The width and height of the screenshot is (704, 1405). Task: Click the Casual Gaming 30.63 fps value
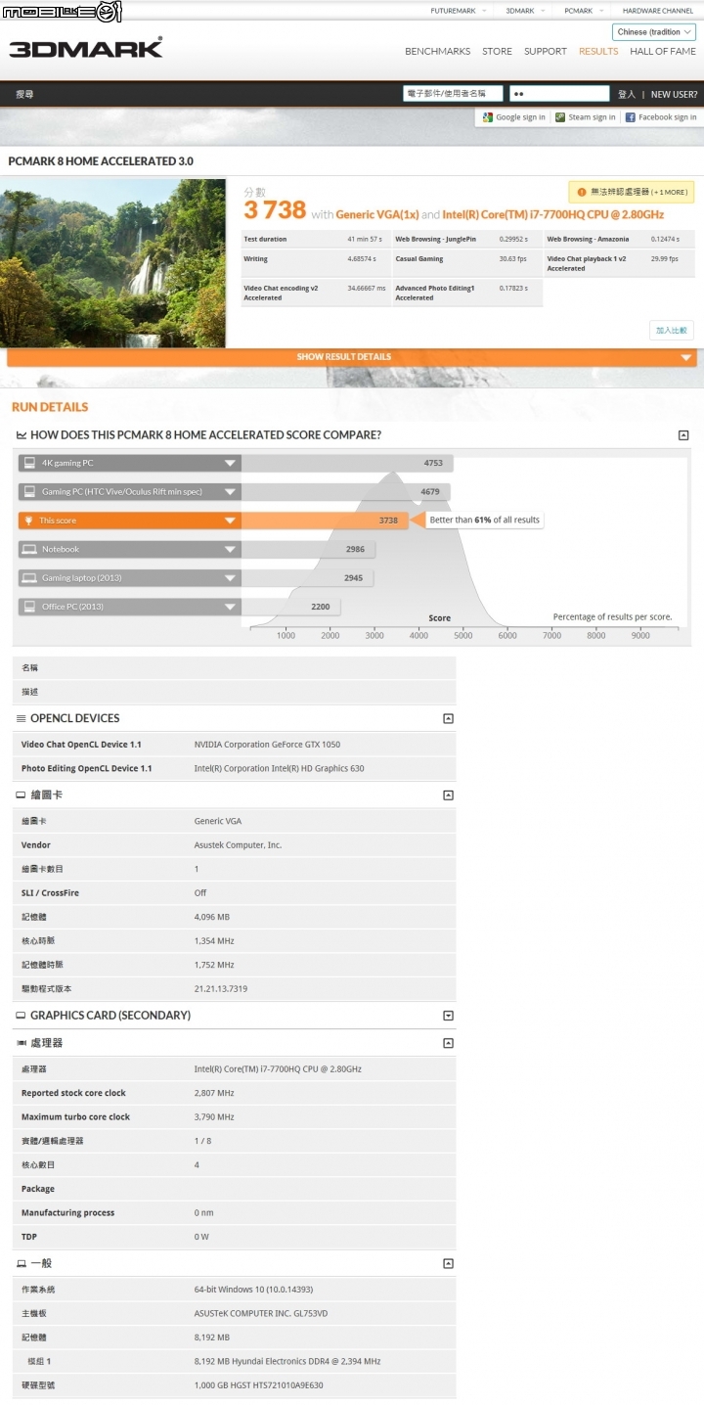tap(512, 259)
